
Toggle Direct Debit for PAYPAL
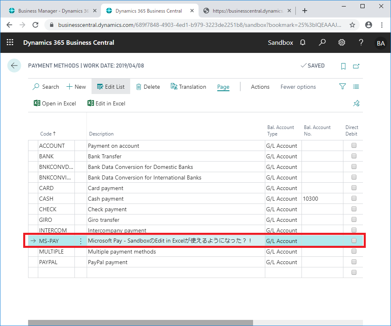click(x=354, y=262)
